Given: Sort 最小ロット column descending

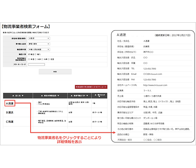Looking at the screenshot, I should click(99, 97).
